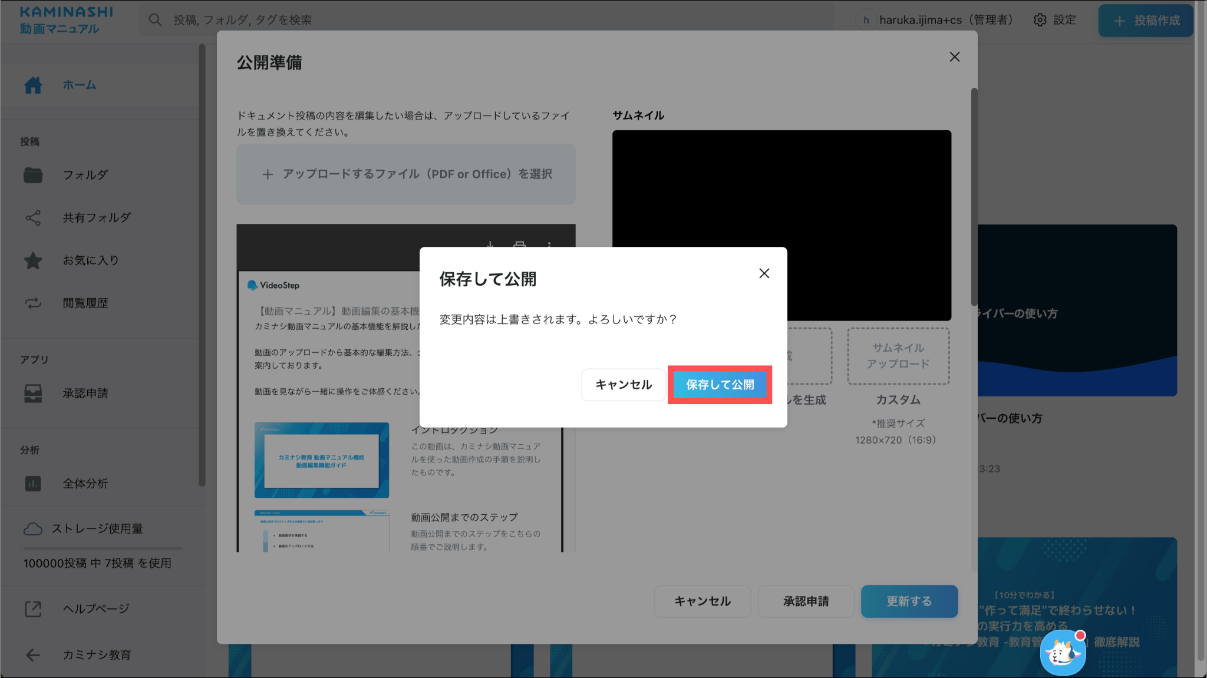
Task: Click the chat mascot support icon
Action: [x=1063, y=653]
